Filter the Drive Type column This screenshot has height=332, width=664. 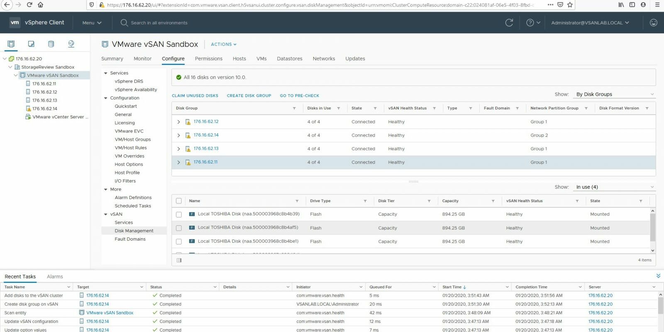coord(365,201)
